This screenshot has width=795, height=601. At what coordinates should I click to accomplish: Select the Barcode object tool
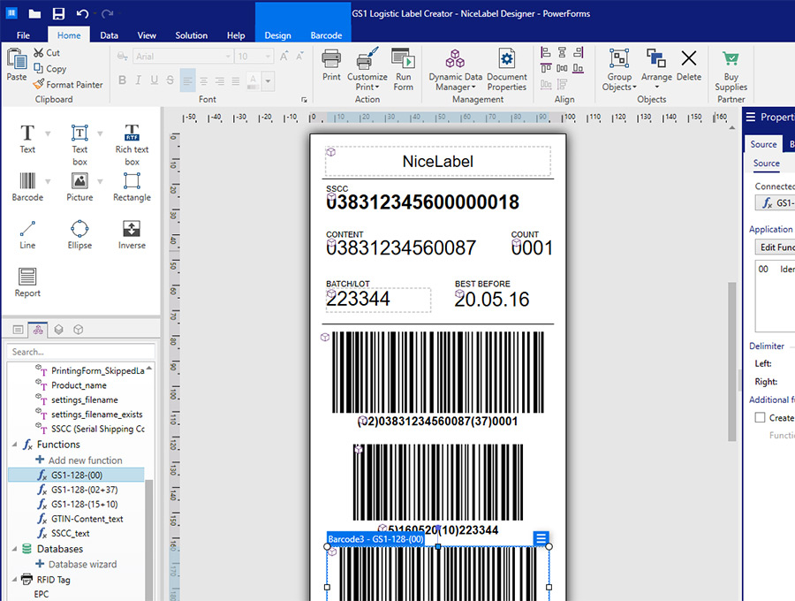coord(27,186)
